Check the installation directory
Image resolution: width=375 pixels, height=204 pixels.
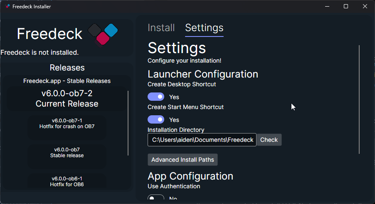coord(269,140)
